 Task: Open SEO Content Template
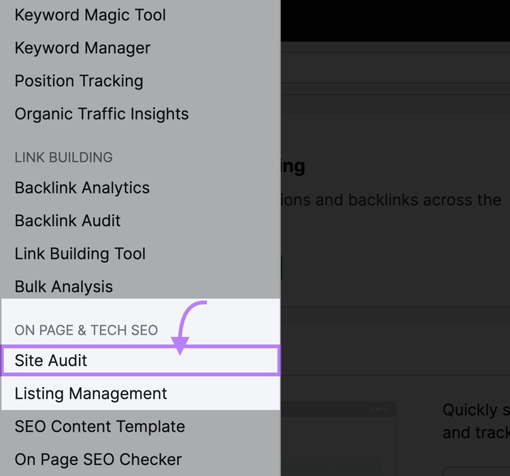(100, 426)
